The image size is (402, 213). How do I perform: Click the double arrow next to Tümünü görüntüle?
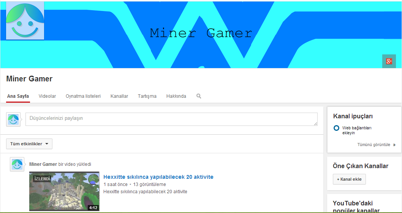(394, 145)
